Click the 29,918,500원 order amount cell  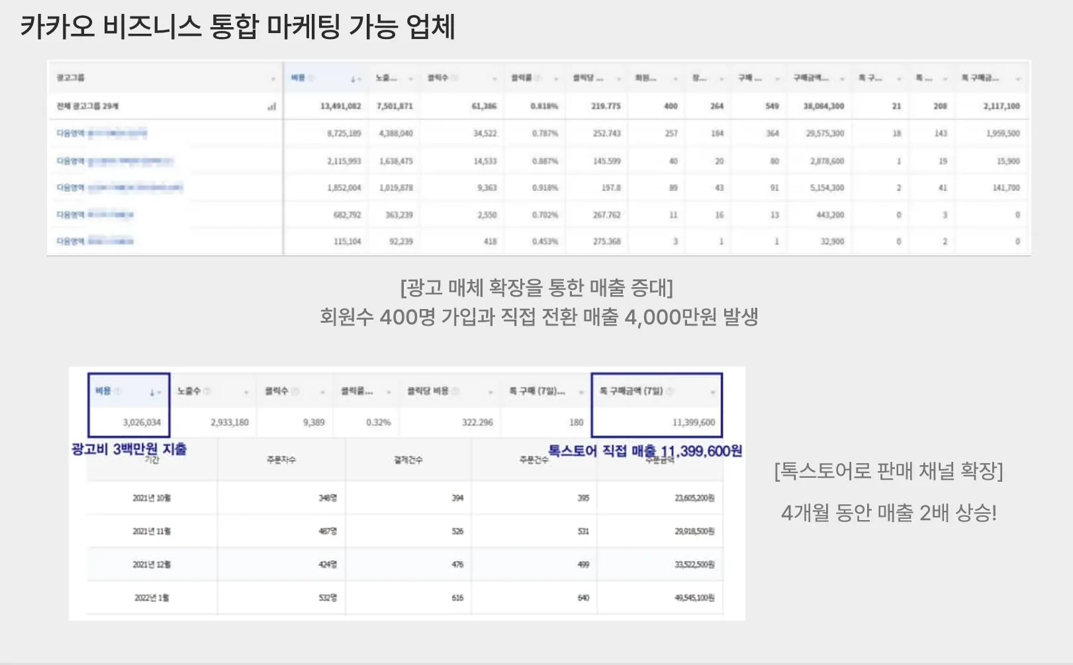(694, 531)
